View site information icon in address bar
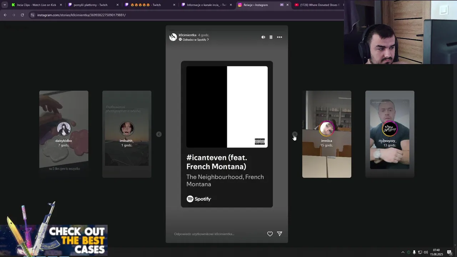Viewport: 457px width, 257px height. pos(32,15)
